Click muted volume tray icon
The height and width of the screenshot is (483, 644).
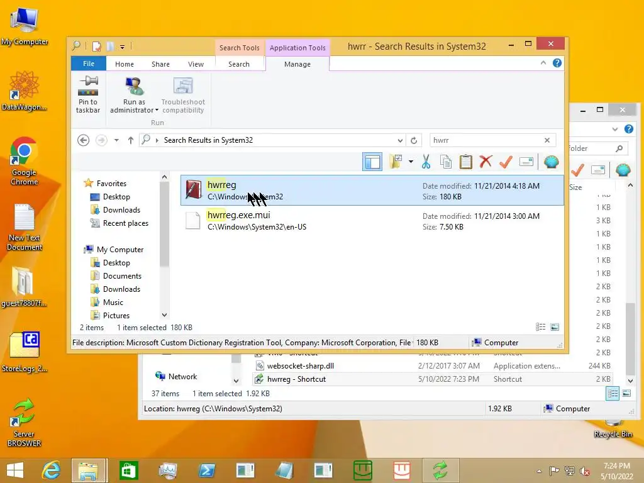[x=584, y=471]
